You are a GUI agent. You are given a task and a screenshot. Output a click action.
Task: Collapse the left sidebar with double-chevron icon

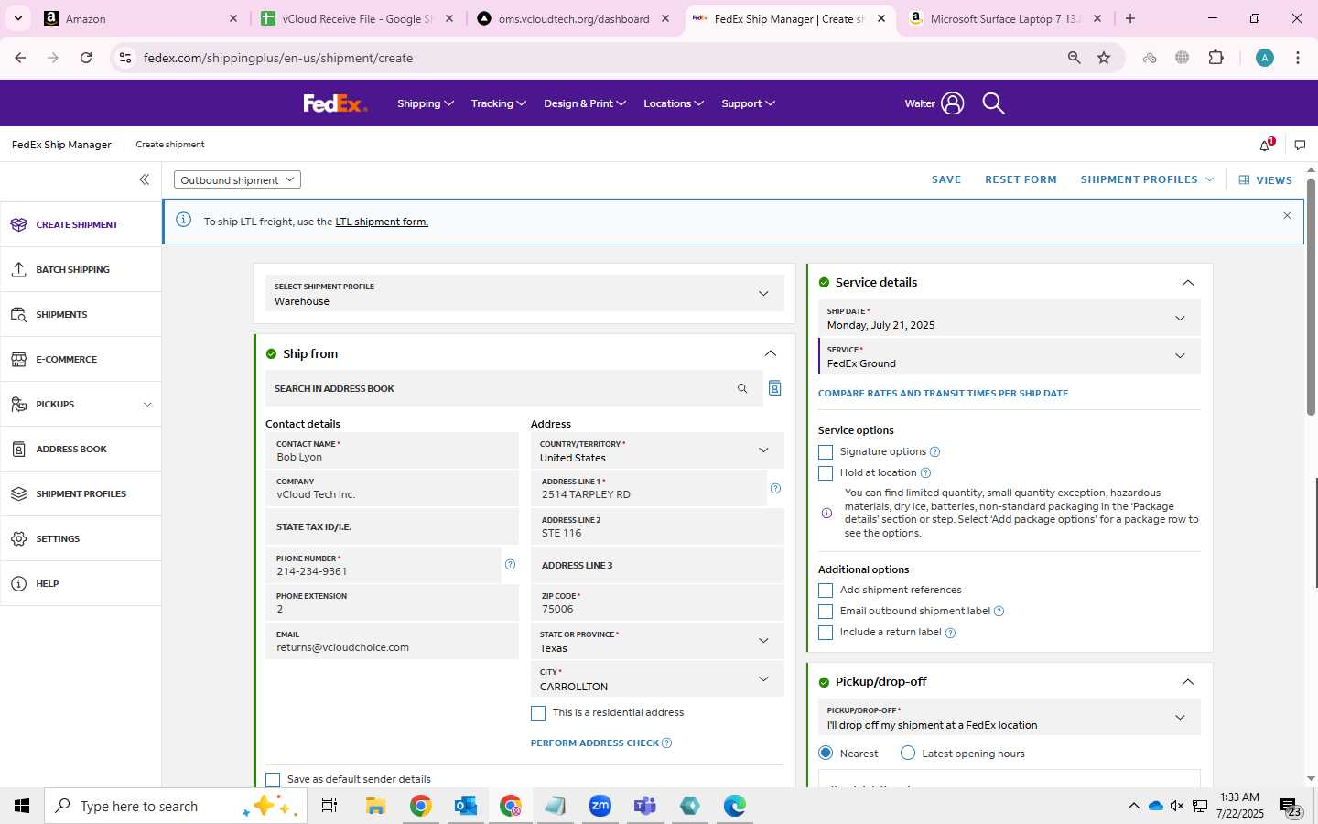144,179
